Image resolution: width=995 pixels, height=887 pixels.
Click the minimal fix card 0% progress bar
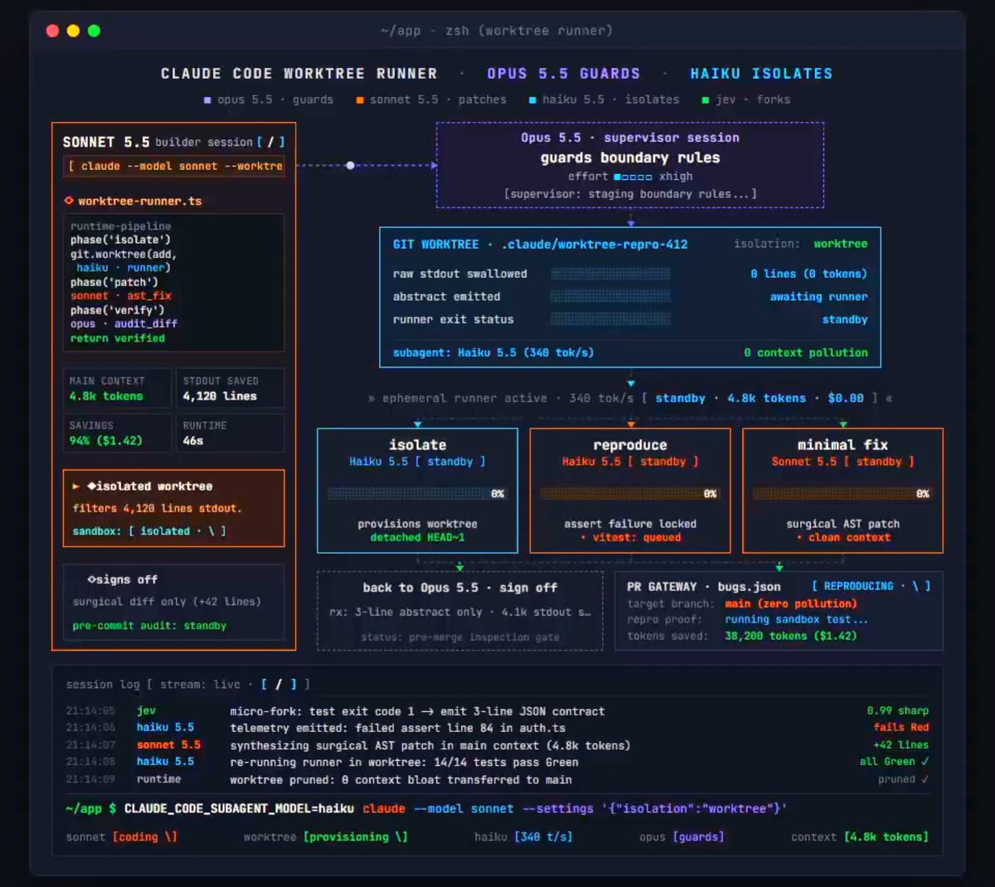coord(842,493)
